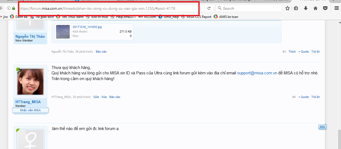The width and height of the screenshot is (341, 149).
Task: Open Nguyễn Thị Thảo's avatar placeholder
Action: [x=30, y=25]
